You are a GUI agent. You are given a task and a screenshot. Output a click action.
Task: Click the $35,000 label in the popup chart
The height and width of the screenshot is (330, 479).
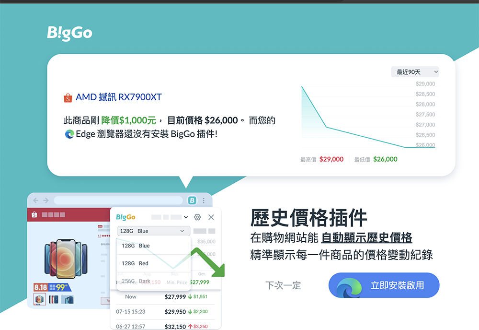pos(206,242)
